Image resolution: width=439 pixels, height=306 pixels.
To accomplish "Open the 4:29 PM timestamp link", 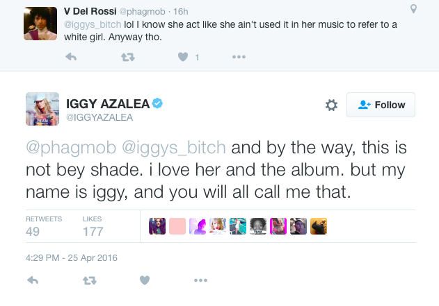I will tap(72, 257).
